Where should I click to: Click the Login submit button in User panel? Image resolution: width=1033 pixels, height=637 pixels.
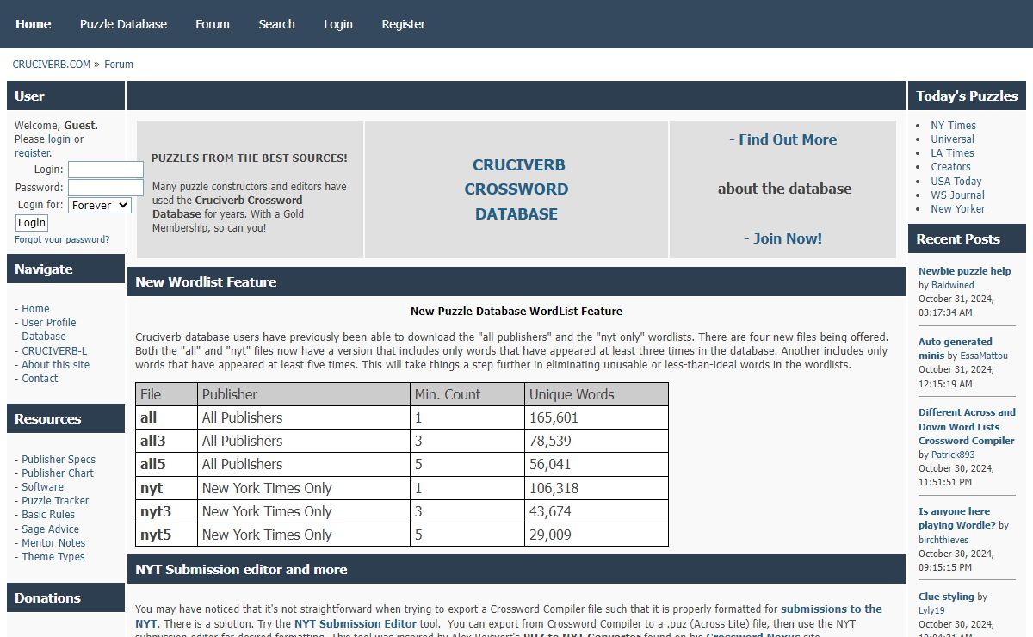32,223
